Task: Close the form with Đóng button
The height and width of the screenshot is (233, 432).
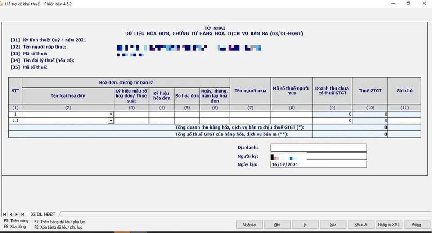Action: point(417,225)
